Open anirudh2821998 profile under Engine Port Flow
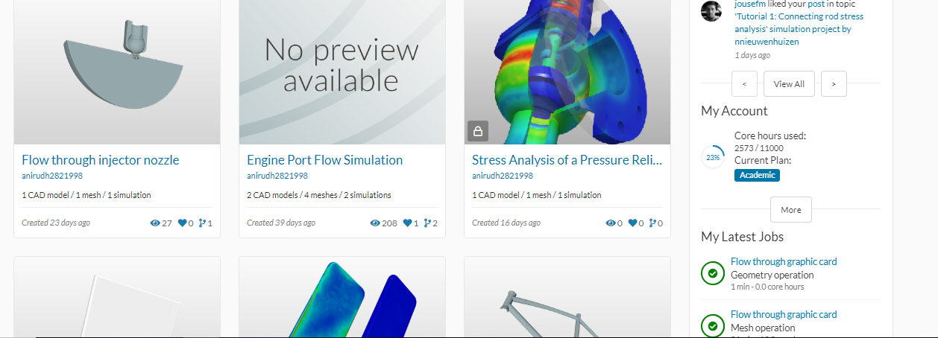Screen dimensions: 938x338 pyautogui.click(x=277, y=176)
